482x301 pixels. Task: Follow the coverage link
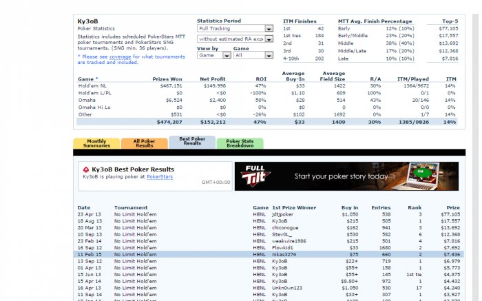[120, 56]
